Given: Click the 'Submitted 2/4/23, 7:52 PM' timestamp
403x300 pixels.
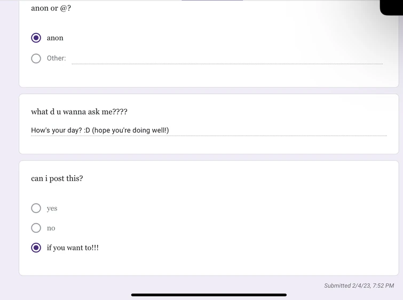Looking at the screenshot, I should (359, 286).
